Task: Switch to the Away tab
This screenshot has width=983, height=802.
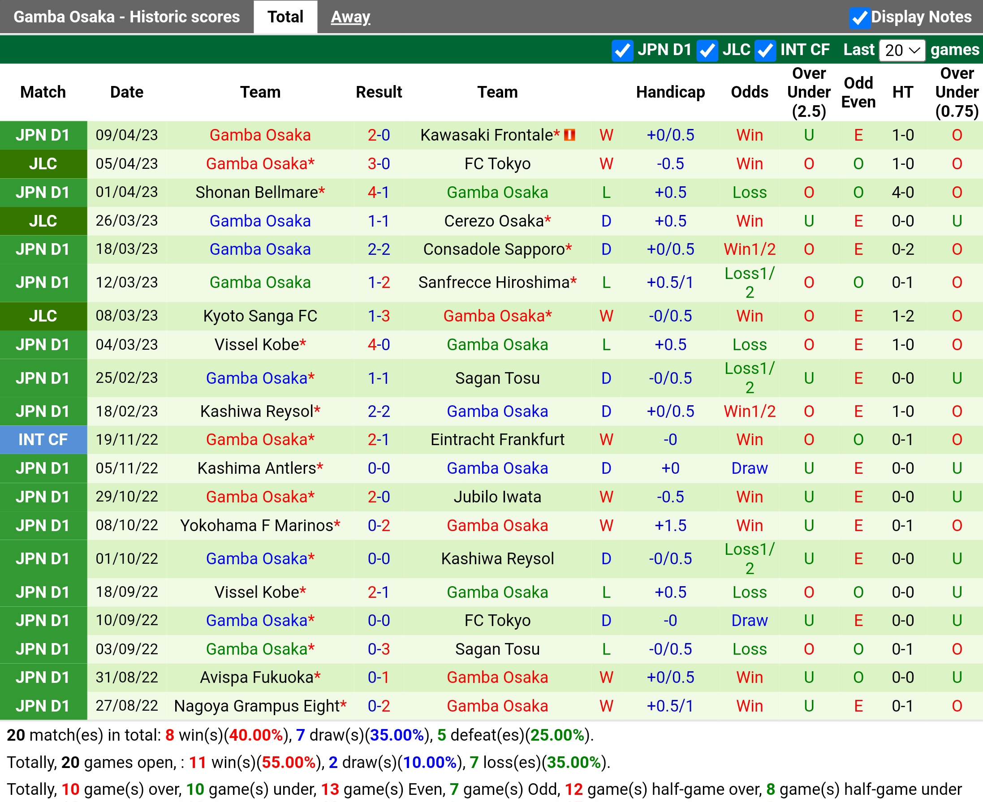Action: [350, 17]
